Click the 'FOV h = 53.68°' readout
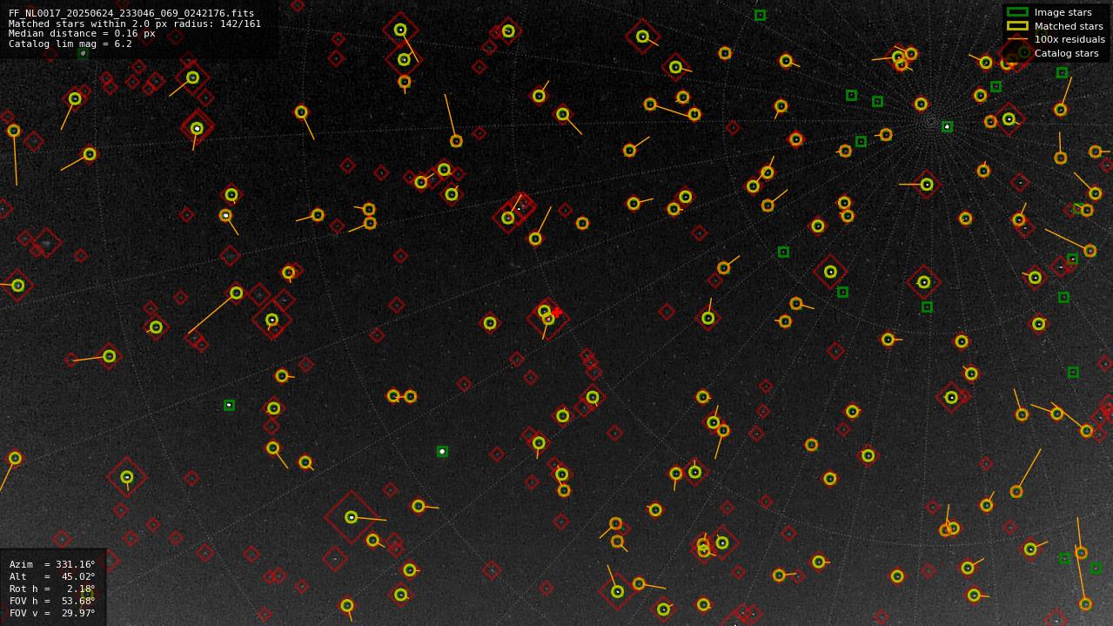The height and width of the screenshot is (626, 1113). tap(52, 601)
